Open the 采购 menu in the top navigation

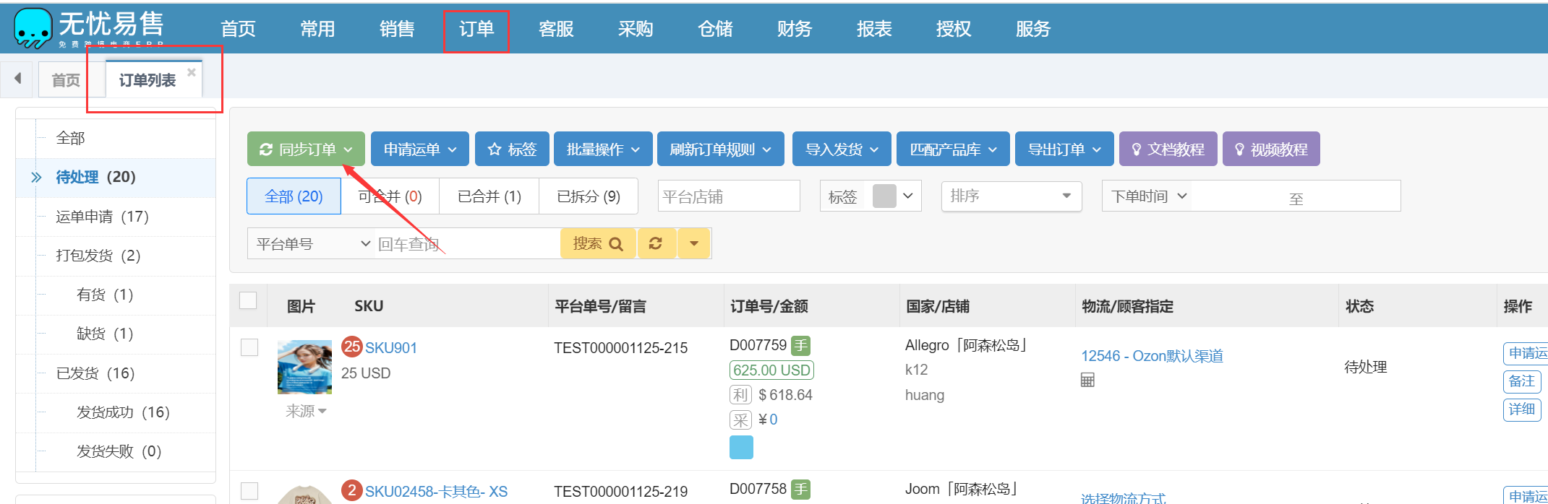point(635,29)
